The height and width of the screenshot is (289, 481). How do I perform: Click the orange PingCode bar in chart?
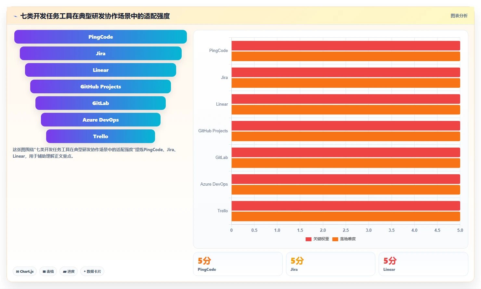(346, 56)
